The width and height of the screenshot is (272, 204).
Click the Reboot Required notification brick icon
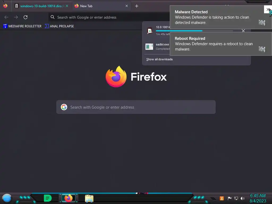[x=262, y=49]
